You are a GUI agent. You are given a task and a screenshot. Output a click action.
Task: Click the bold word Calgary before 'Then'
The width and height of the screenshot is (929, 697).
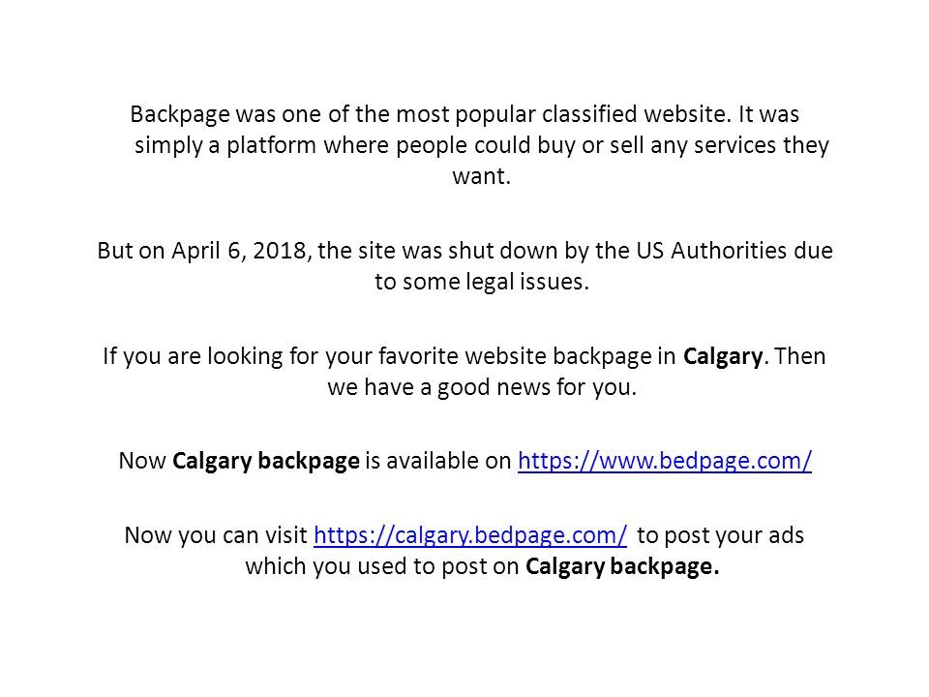(x=723, y=357)
